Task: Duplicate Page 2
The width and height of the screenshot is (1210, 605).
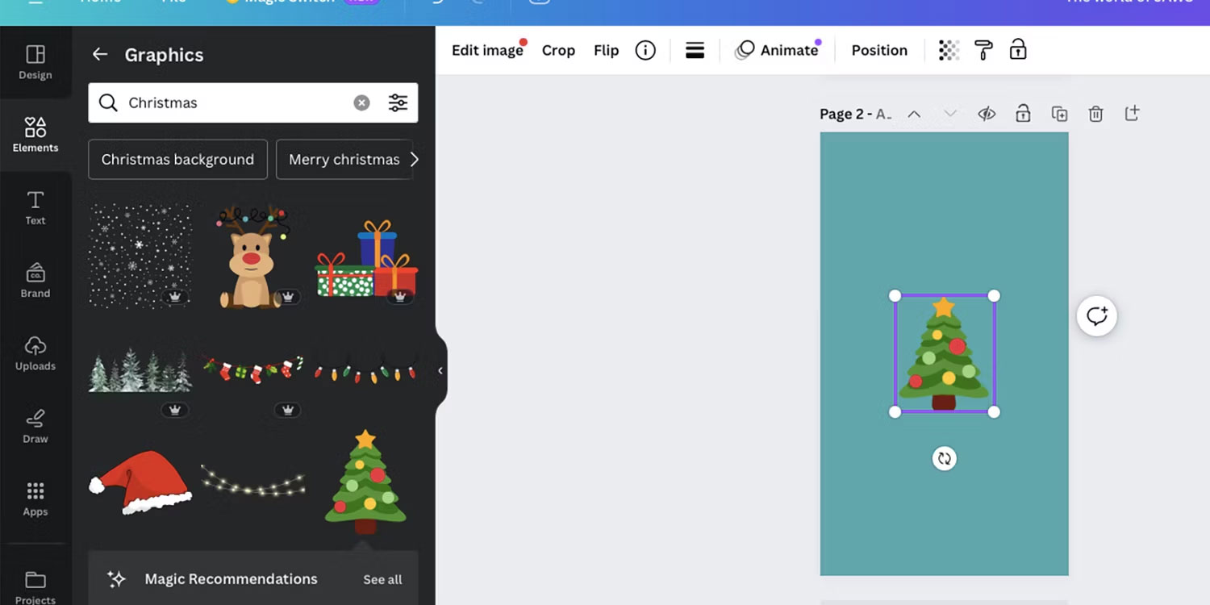Action: [1059, 114]
